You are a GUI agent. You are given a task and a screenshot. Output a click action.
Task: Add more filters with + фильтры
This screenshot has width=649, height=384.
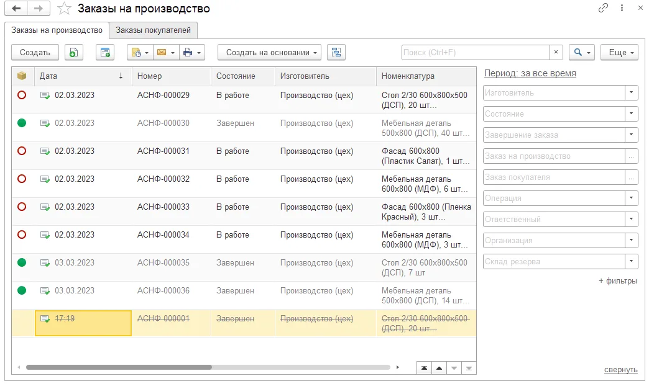(x=617, y=281)
